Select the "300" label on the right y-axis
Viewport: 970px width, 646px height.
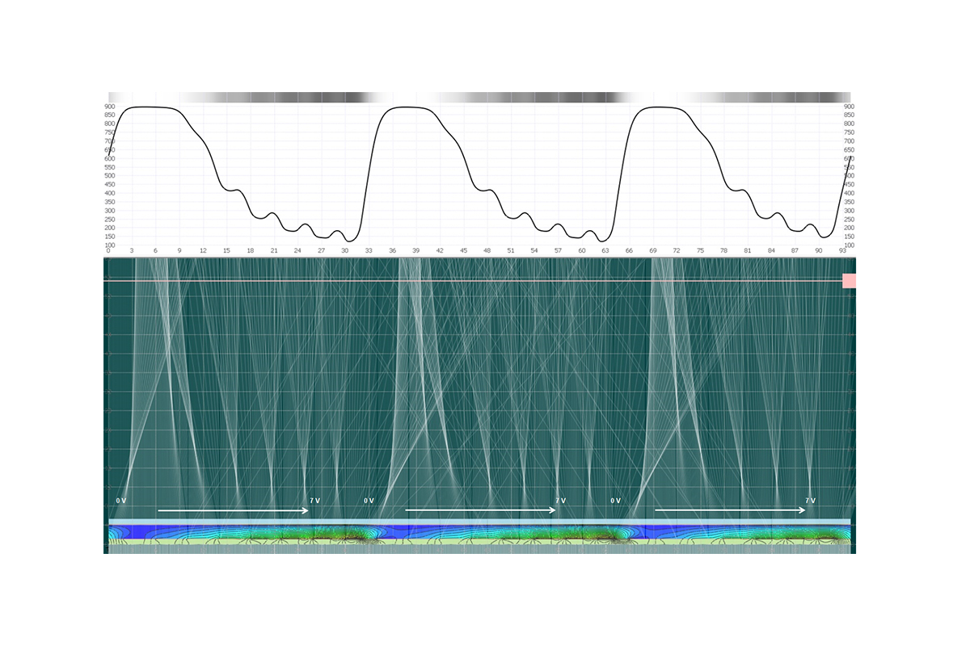[x=849, y=211]
